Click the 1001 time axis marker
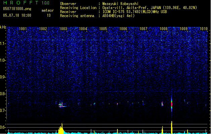 (23, 29)
